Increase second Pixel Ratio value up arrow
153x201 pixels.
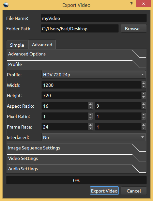tap(144, 115)
